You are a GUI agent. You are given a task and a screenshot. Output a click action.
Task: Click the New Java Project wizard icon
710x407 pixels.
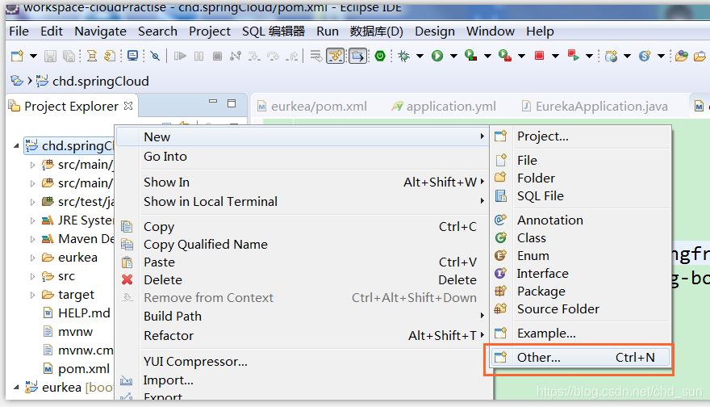612,56
